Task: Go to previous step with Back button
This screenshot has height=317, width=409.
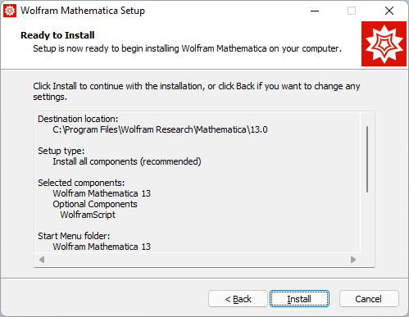Action: (238, 299)
